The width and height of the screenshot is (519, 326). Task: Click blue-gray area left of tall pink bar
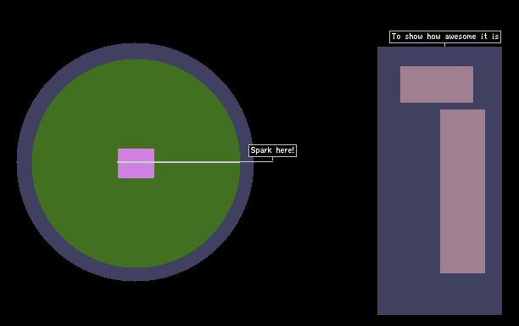(409, 191)
